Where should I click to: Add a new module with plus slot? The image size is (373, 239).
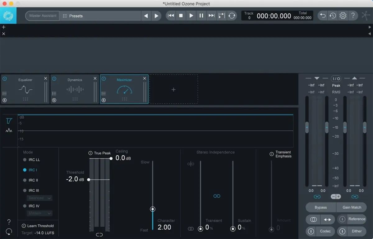(x=173, y=89)
